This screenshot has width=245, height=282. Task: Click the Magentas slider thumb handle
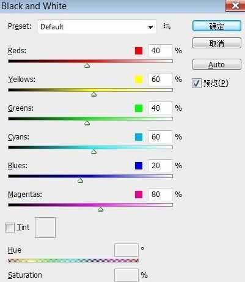point(100,209)
